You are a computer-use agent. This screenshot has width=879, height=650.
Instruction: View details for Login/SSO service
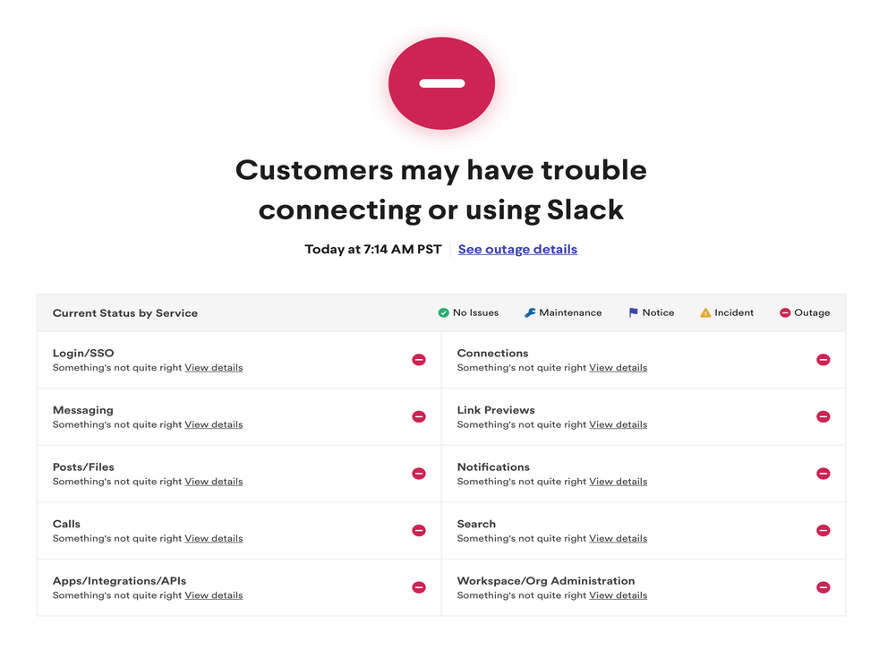[213, 368]
